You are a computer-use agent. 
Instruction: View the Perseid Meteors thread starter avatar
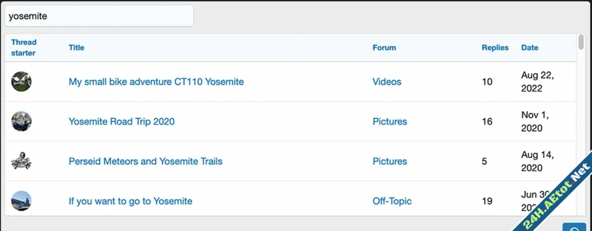[x=22, y=161]
